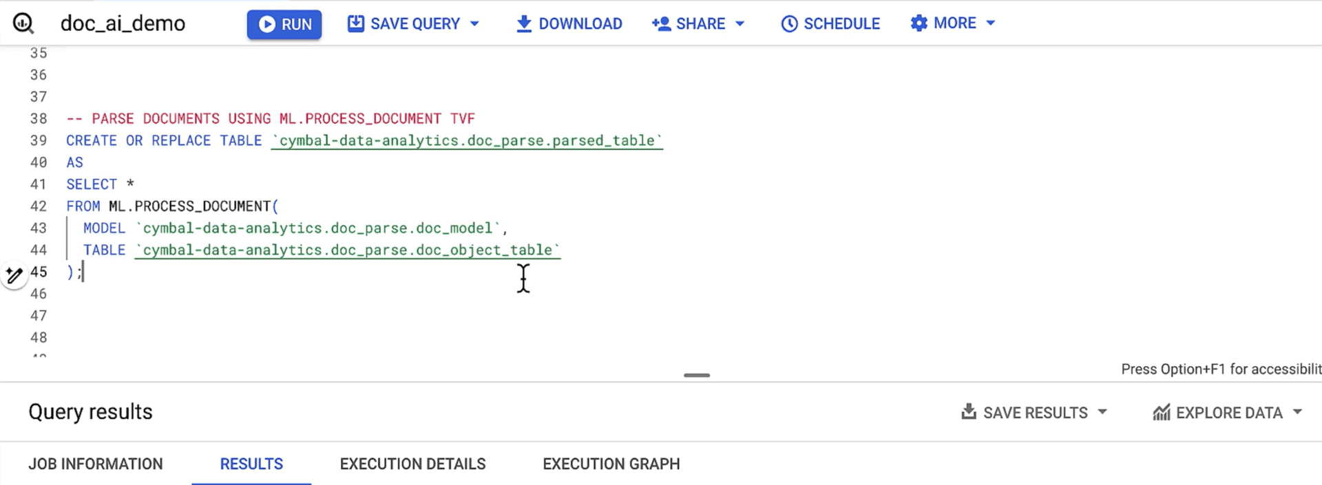Screen dimensions: 1322x485
Task: Switch to the JOB INFORMATION tab
Action: point(96,464)
